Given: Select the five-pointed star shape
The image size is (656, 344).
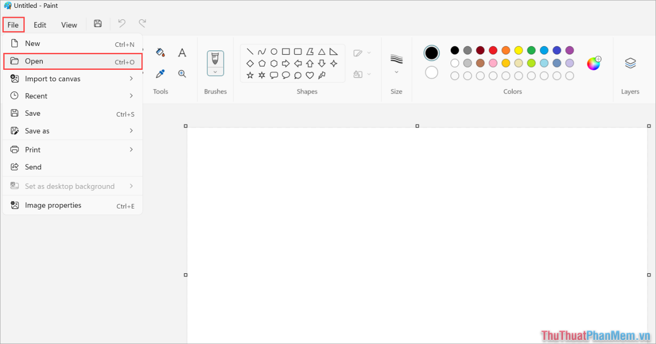Looking at the screenshot, I should pos(250,75).
